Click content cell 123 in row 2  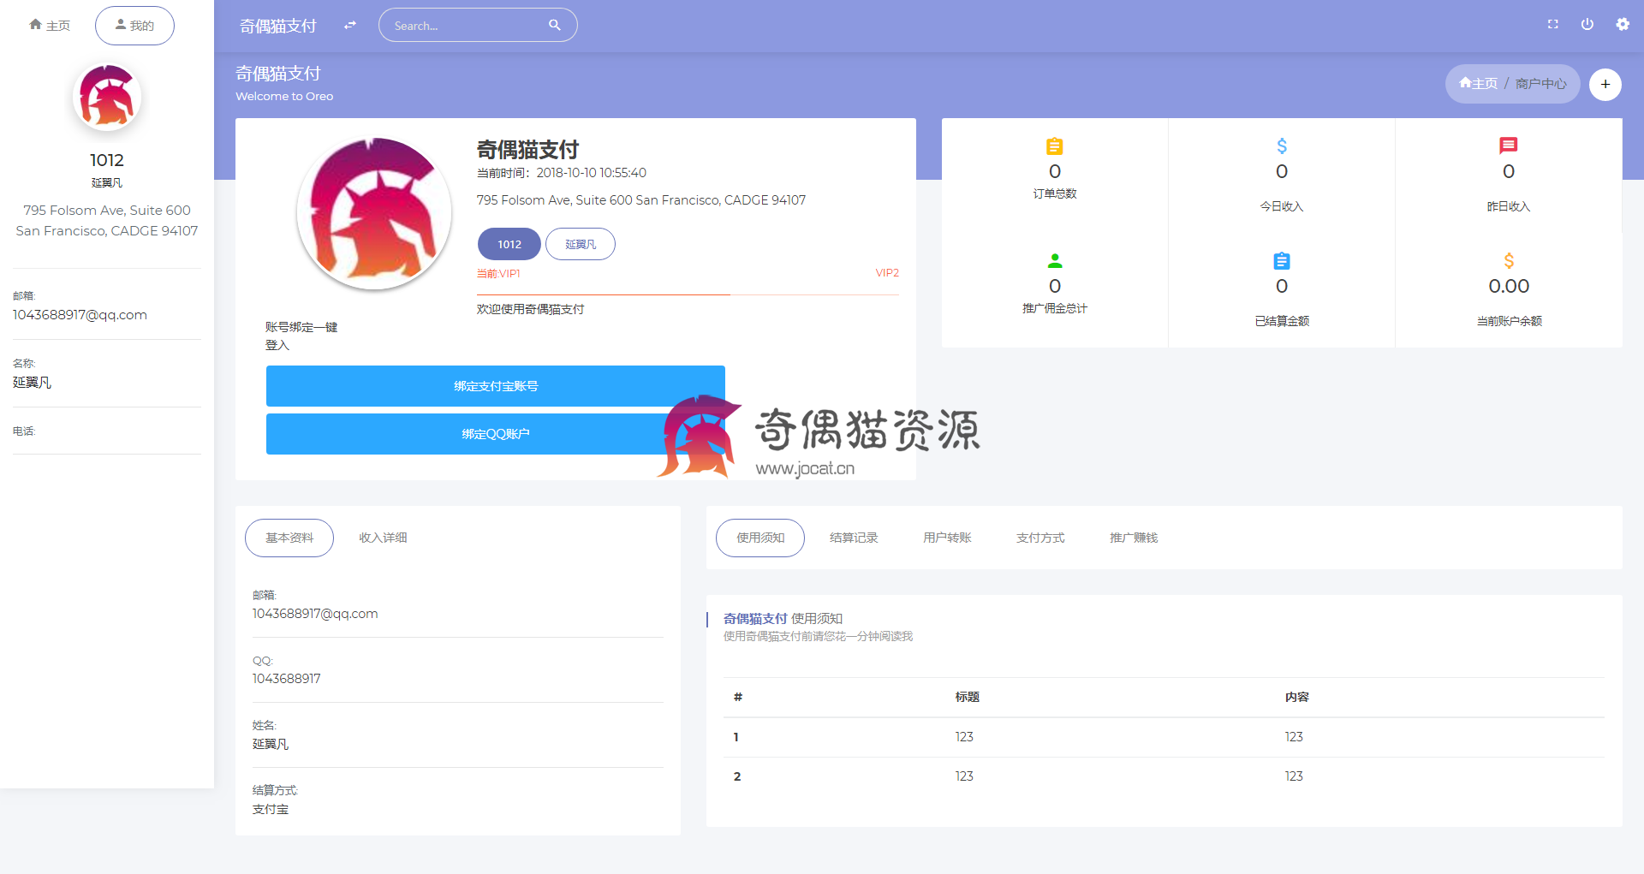tap(1294, 776)
